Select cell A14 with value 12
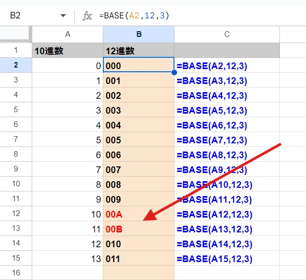 [68, 243]
